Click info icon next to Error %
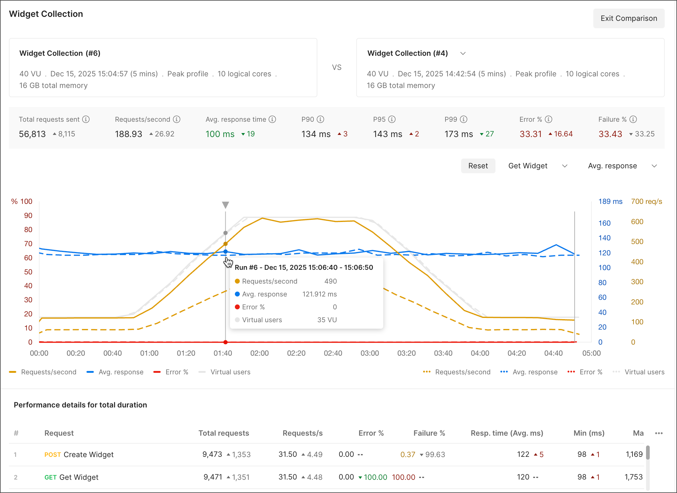677x493 pixels. 549,119
